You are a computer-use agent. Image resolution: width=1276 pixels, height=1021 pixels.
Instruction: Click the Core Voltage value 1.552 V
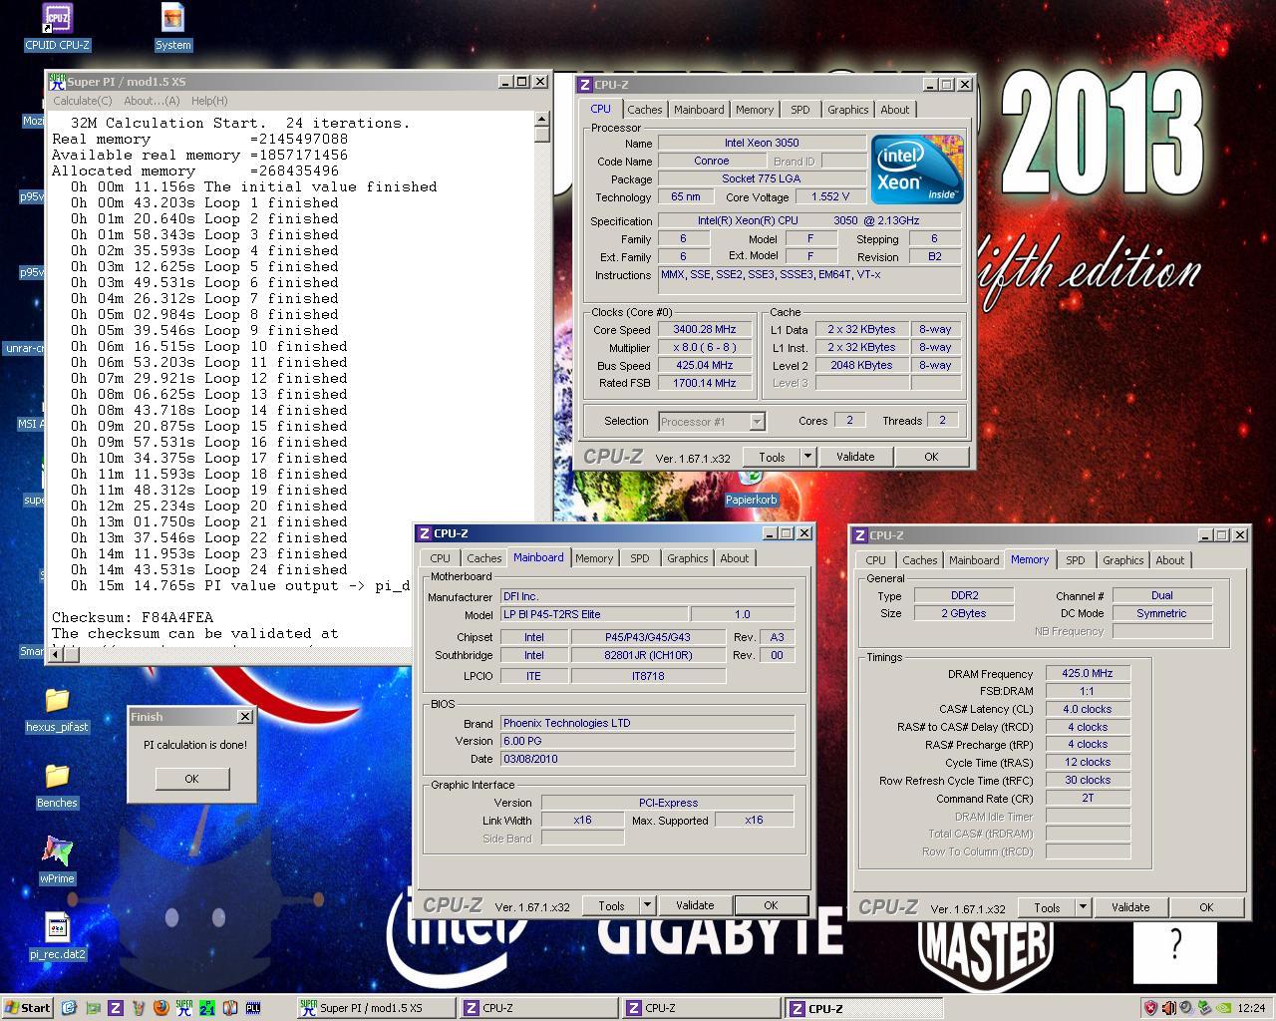pos(830,197)
